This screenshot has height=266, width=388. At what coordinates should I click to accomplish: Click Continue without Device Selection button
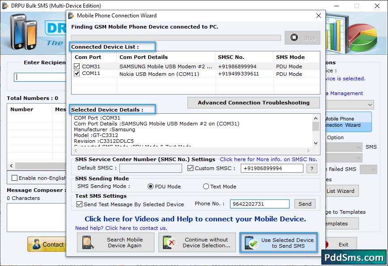coord(197,242)
